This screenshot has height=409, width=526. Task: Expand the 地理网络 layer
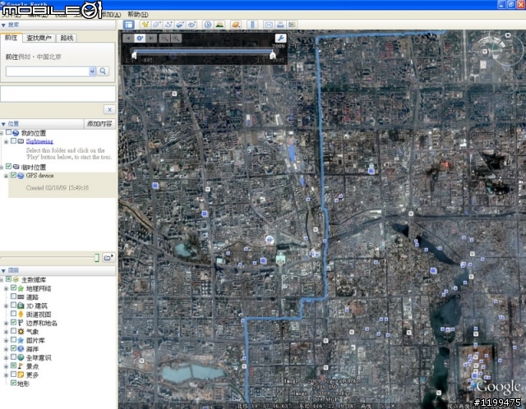[x=6, y=288]
